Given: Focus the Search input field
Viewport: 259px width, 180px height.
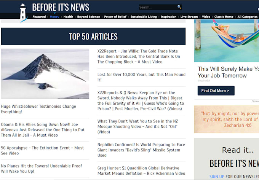Looking at the screenshot, I should (x=158, y=7).
